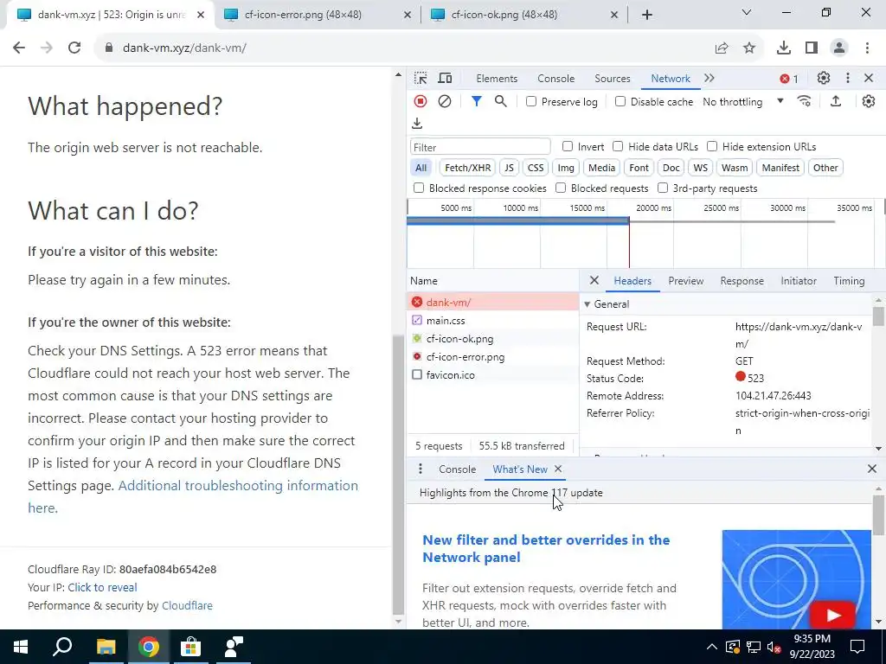886x664 pixels.
Task: Reload the page
Action: (74, 48)
